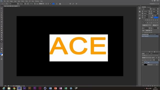
Task: Select the Pen tool
Action: 1,39
